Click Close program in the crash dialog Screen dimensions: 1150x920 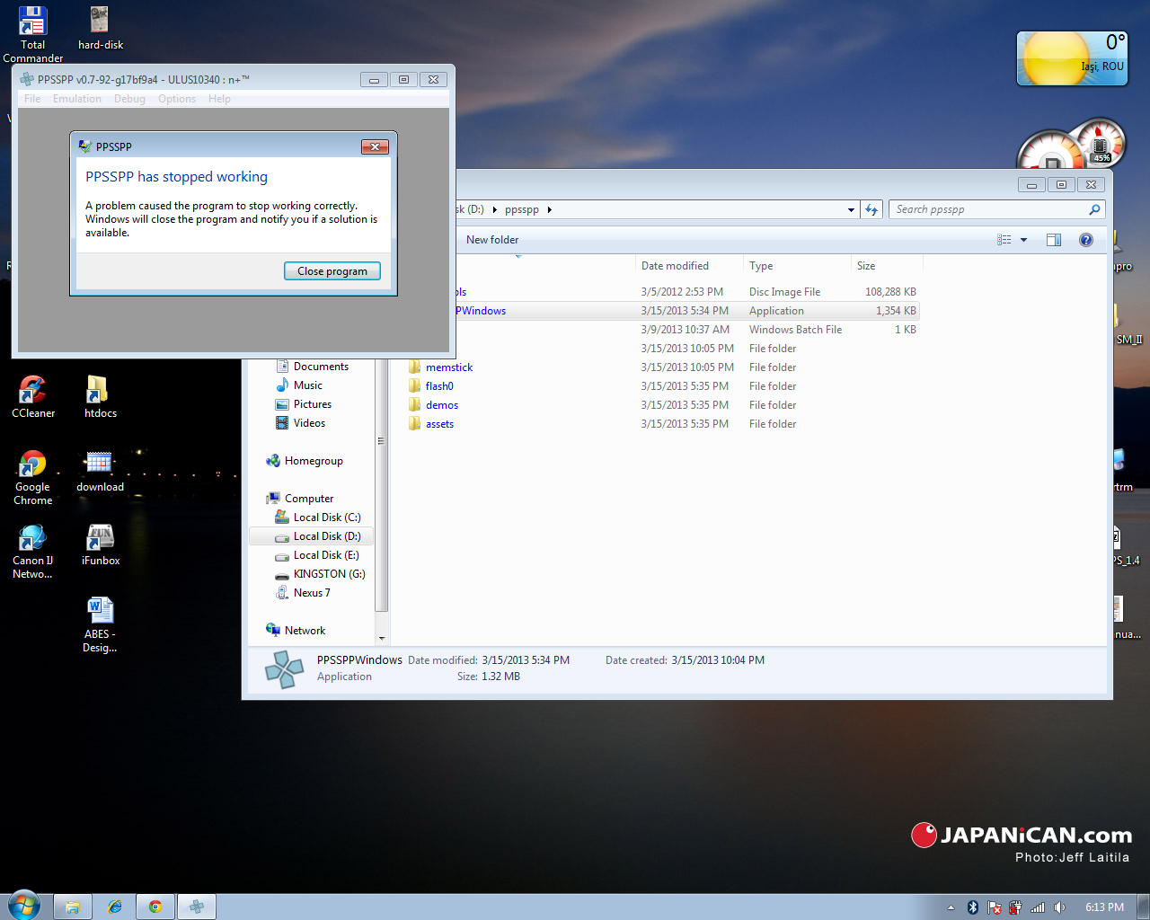pos(332,271)
